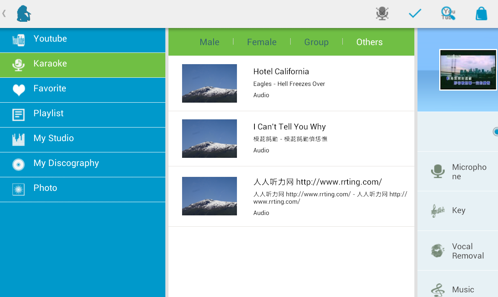
Task: Click the Key music notes icon
Action: tap(438, 211)
